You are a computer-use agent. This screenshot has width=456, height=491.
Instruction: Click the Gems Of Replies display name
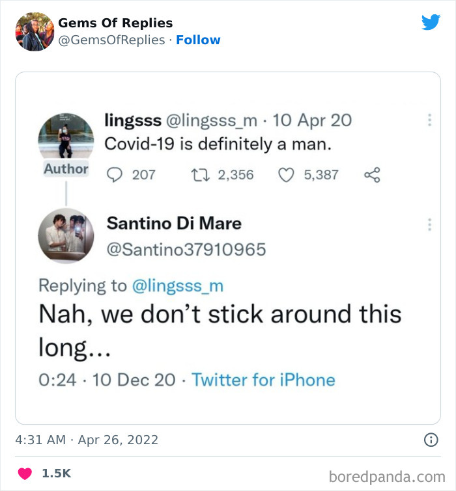click(115, 23)
